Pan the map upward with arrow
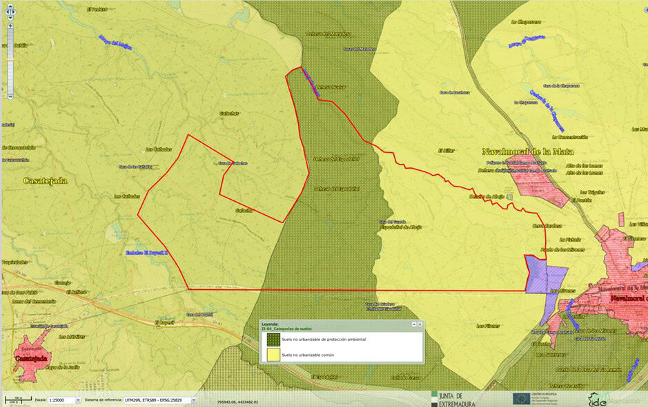The width and height of the screenshot is (648, 407). 10,6
